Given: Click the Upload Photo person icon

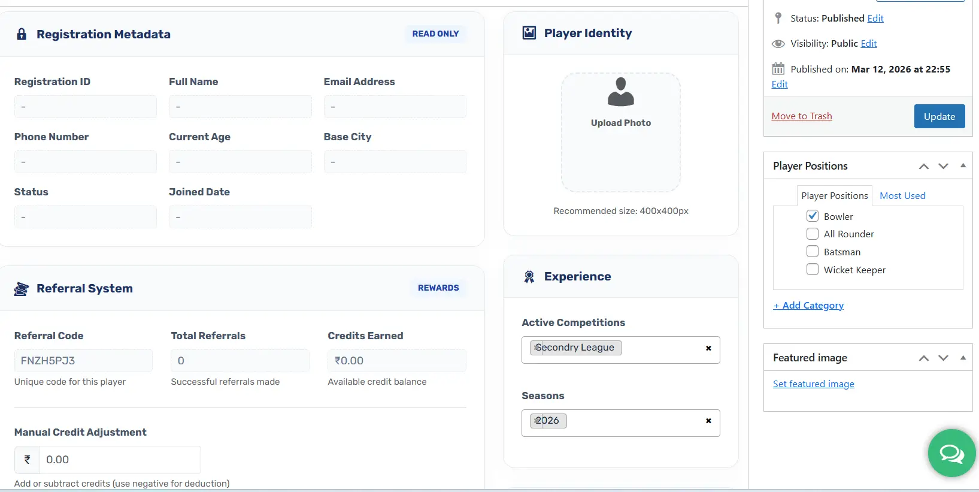Looking at the screenshot, I should (x=620, y=92).
